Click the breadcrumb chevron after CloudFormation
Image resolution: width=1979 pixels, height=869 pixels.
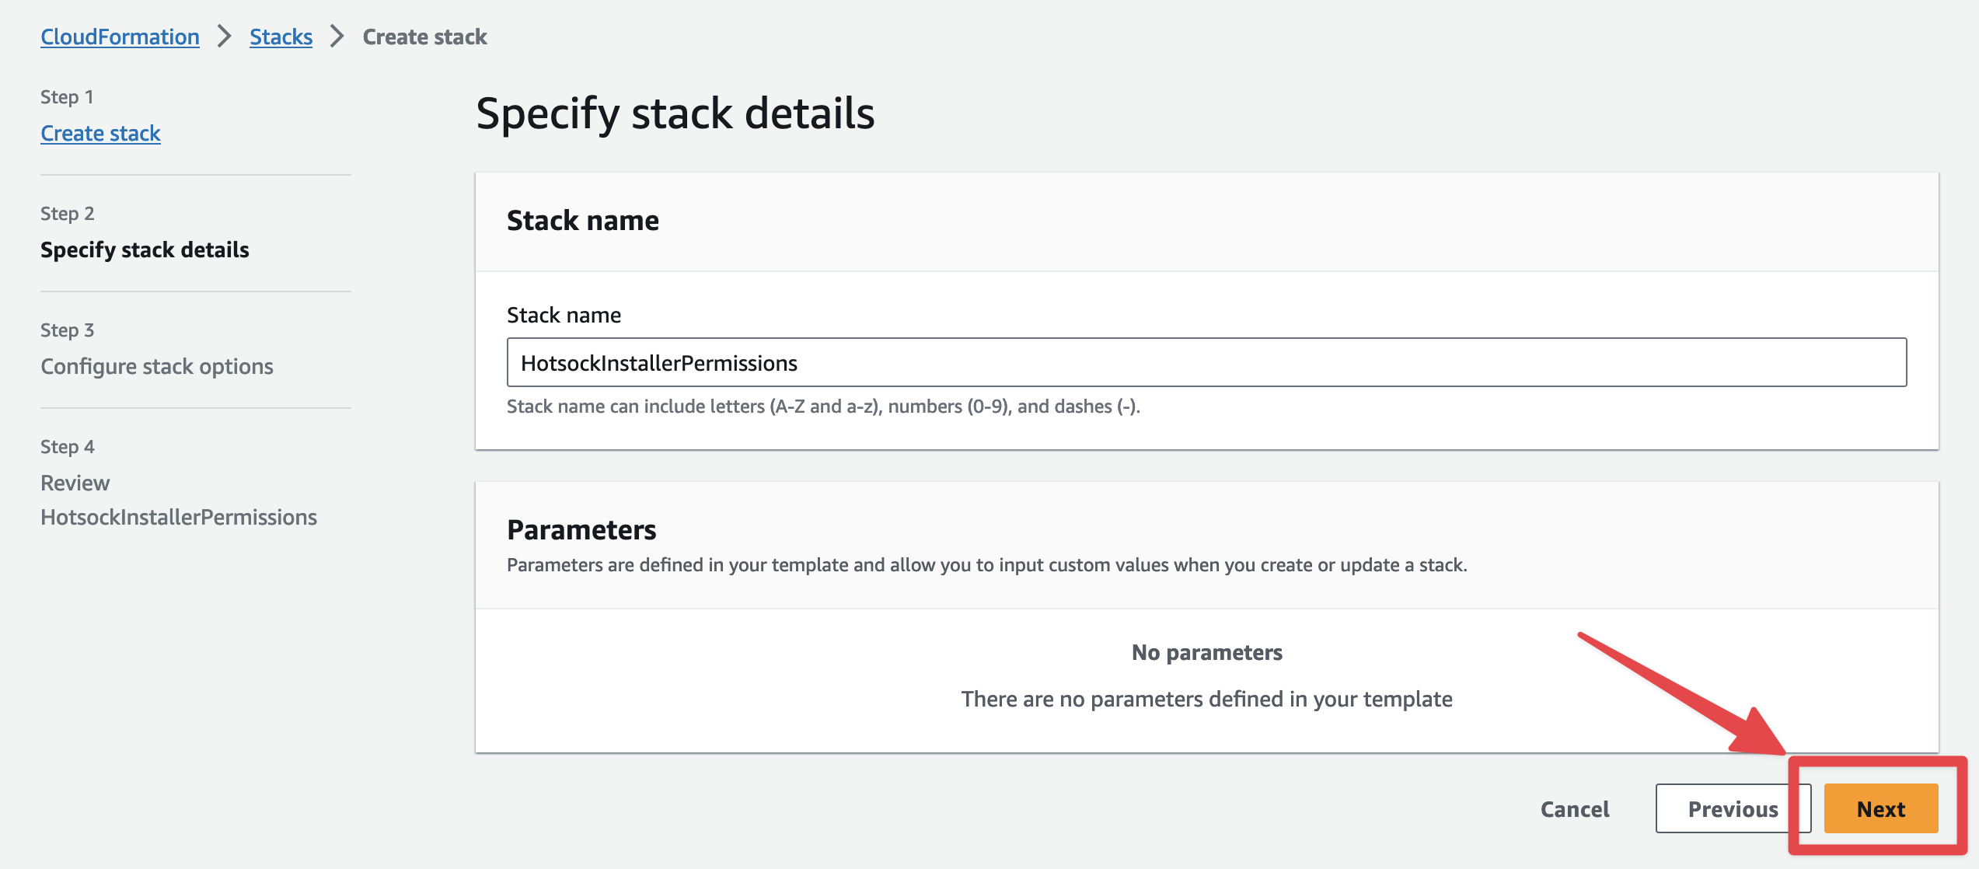point(225,37)
